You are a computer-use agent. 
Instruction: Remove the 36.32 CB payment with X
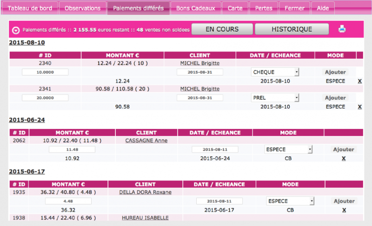pos(344,210)
